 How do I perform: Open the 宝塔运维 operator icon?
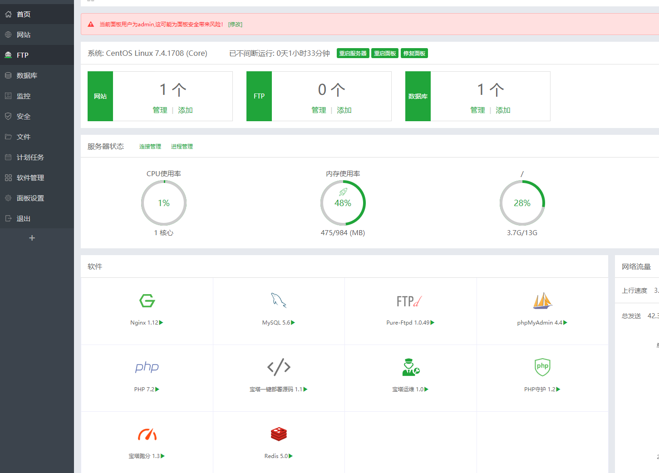click(x=411, y=367)
